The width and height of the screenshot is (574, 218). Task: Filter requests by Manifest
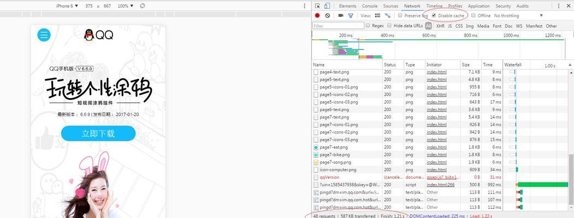[534, 26]
